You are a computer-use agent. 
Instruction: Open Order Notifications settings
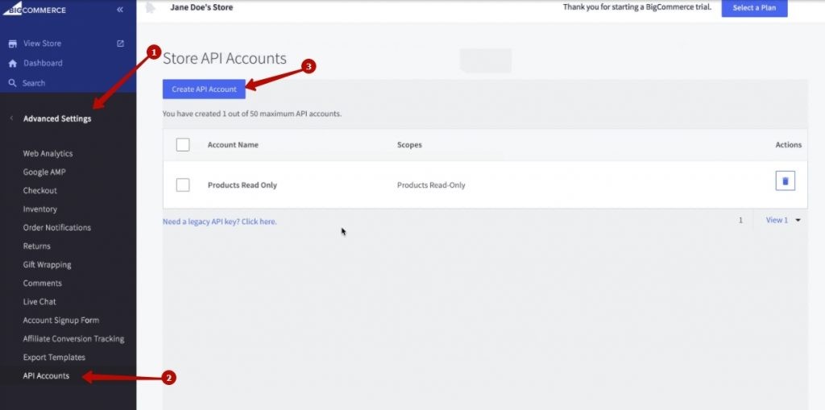point(57,227)
